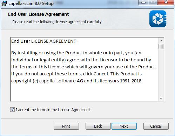This screenshot has height=136, width=175.
Task: Click the license scrollbar up arrow
Action: tap(161, 41)
